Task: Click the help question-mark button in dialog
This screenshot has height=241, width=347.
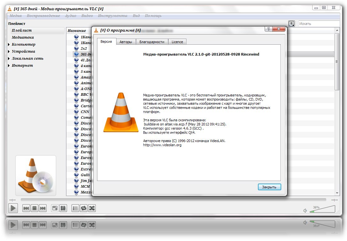Action: [268, 29]
